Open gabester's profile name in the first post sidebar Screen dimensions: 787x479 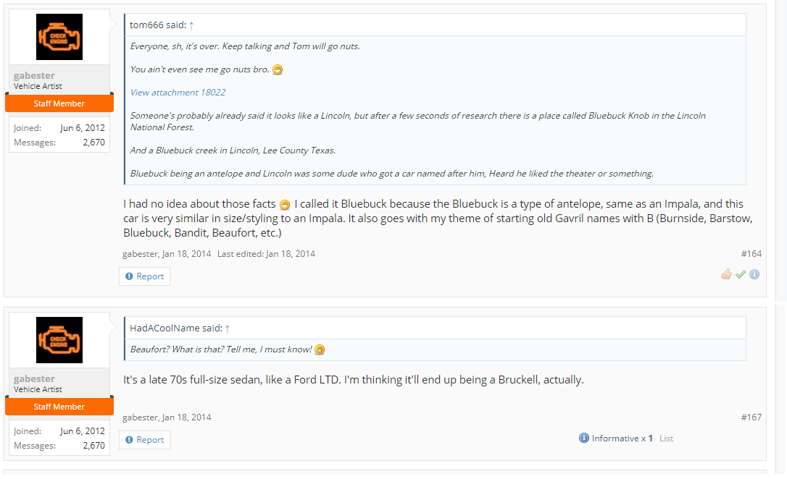[34, 76]
